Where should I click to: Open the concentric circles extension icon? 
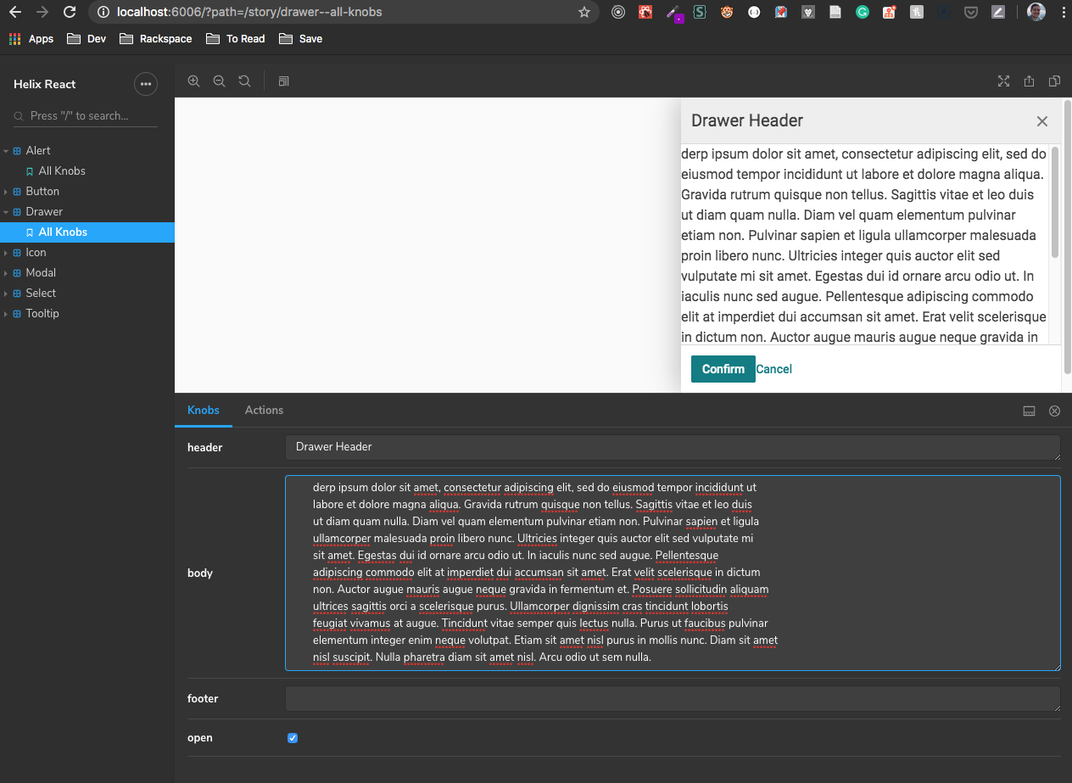tap(618, 12)
